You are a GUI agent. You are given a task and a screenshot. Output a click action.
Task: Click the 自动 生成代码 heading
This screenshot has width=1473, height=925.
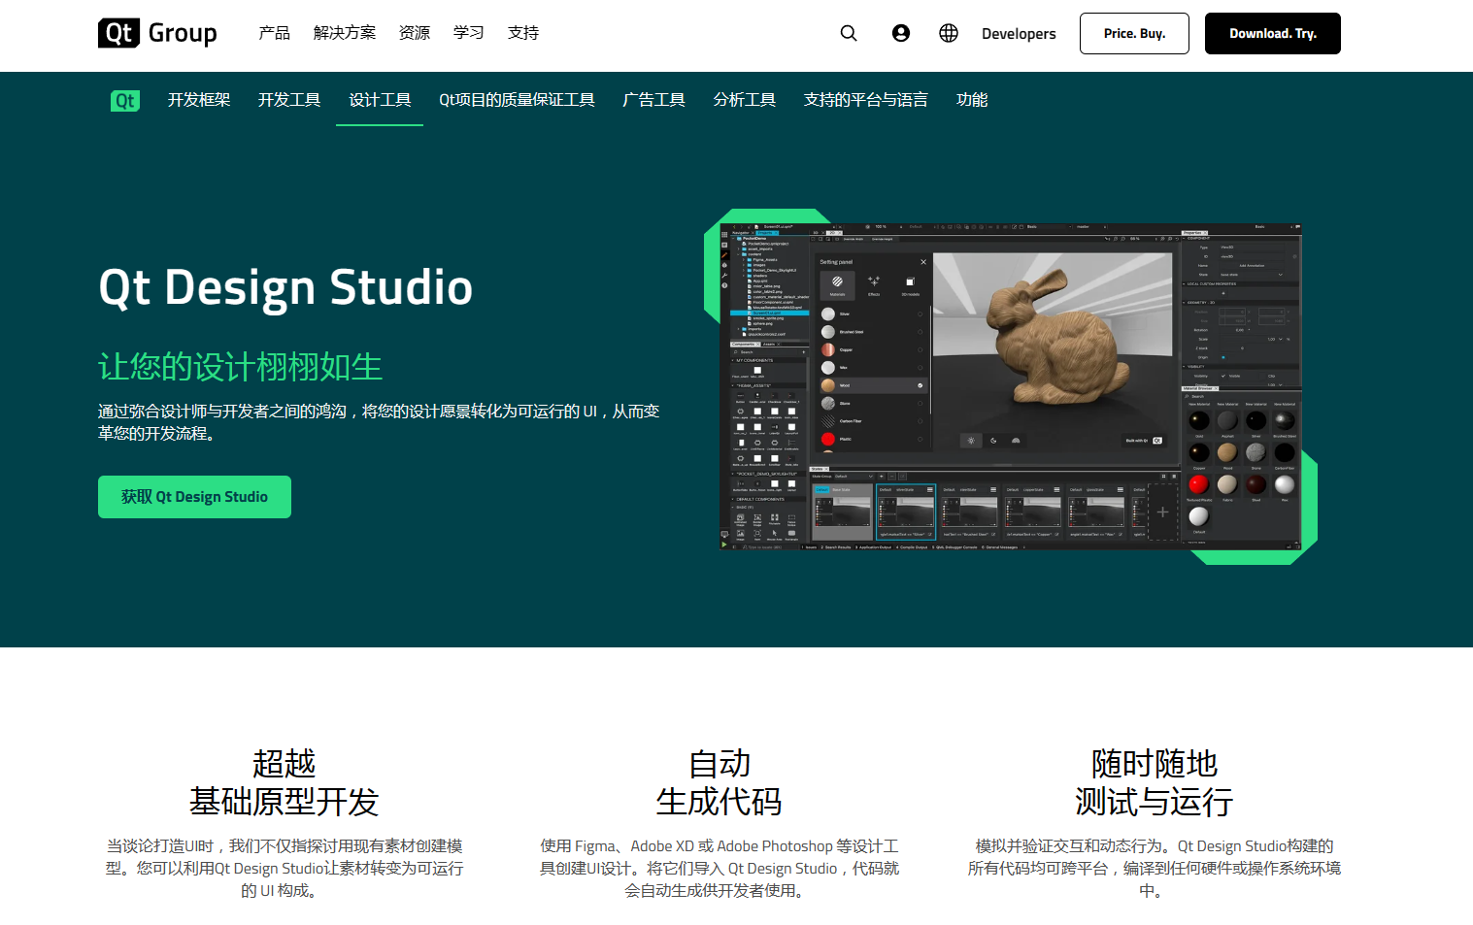pyautogui.click(x=719, y=782)
